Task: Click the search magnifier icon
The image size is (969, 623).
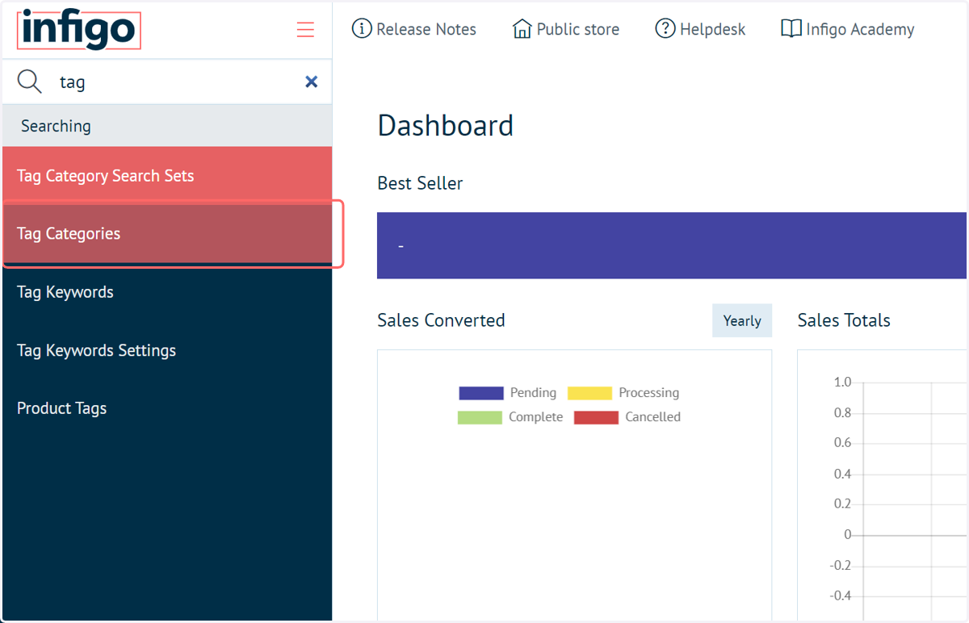Action: (x=30, y=82)
